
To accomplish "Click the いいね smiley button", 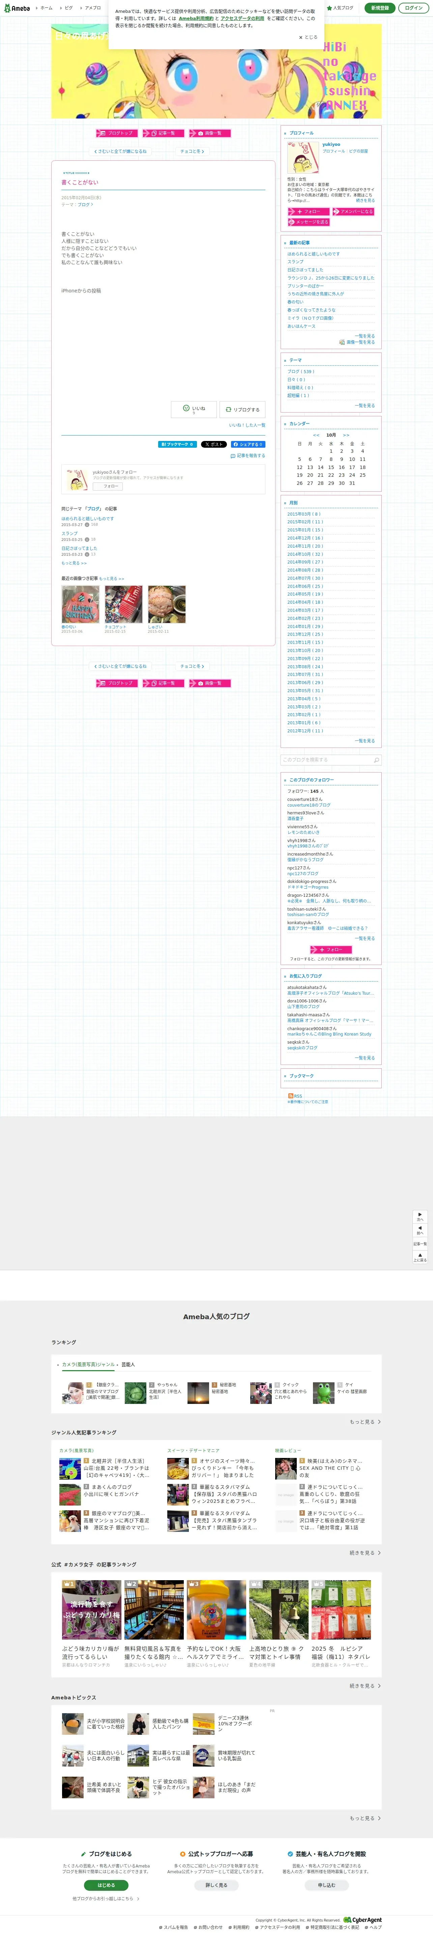I will pyautogui.click(x=194, y=409).
